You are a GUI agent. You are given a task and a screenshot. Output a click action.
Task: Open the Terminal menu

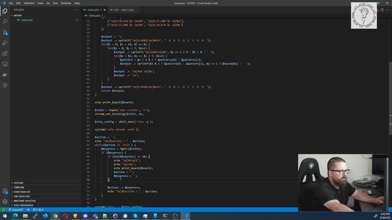[66, 3]
